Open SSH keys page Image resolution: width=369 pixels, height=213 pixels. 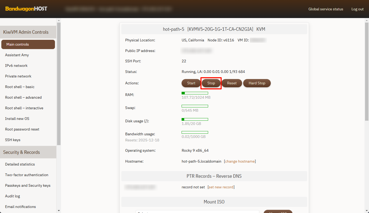[12, 140]
